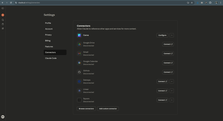Go back using browser back arrow
Screen dimensions: 223x121
[3, 3]
